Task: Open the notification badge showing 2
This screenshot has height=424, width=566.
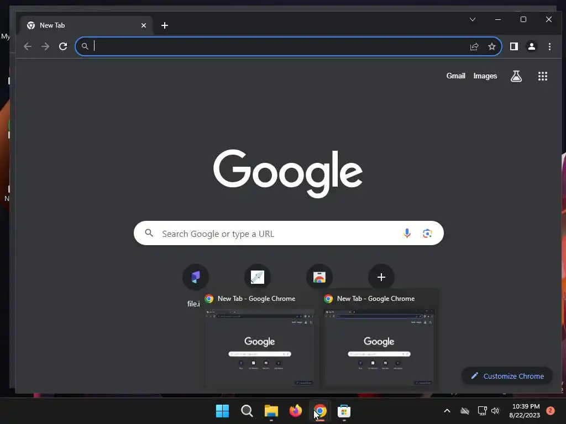Action: (x=551, y=411)
